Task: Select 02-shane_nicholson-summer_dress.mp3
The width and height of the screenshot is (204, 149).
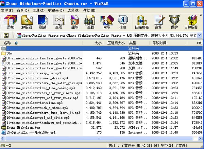Action: tap(37, 78)
